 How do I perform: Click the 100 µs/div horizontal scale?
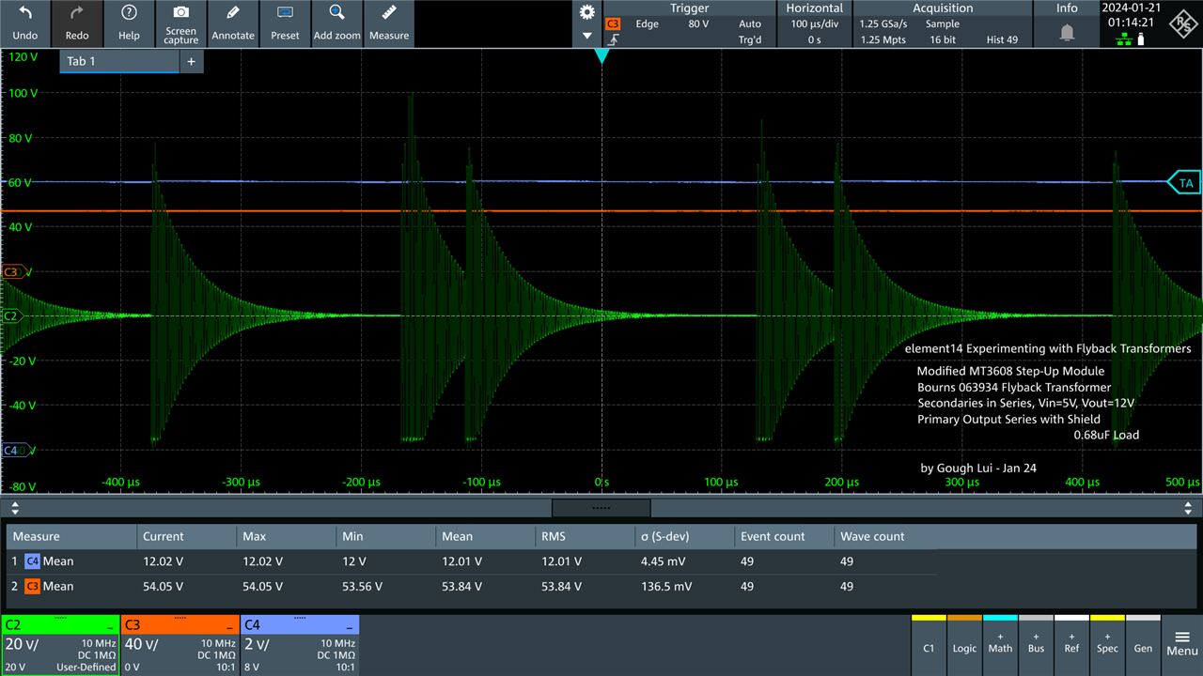click(x=814, y=23)
